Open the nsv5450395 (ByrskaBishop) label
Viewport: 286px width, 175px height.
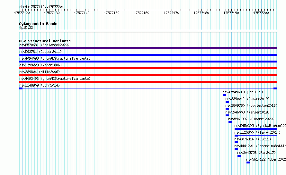click(260, 126)
